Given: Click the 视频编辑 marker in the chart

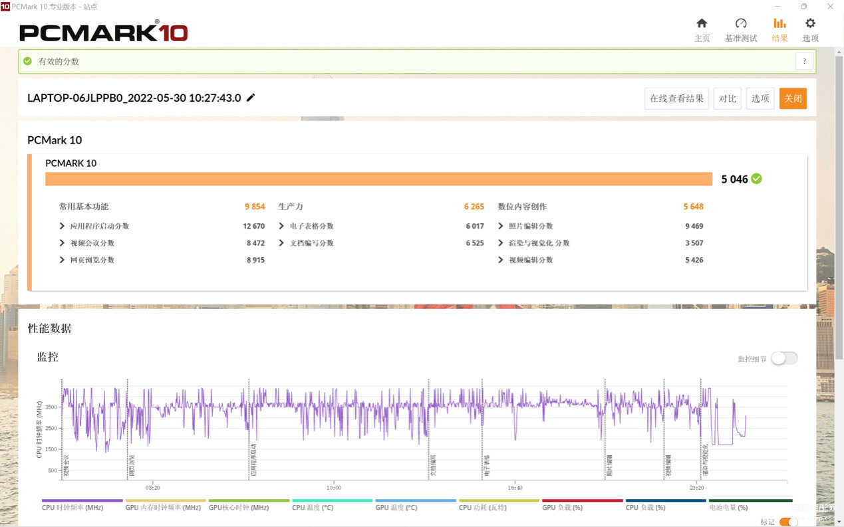Looking at the screenshot, I should point(668,466).
